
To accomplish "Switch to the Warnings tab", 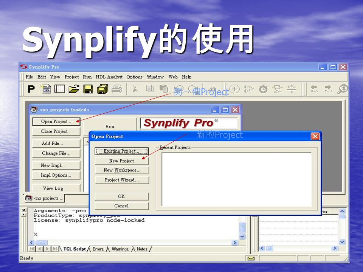I will pyautogui.click(x=120, y=249).
